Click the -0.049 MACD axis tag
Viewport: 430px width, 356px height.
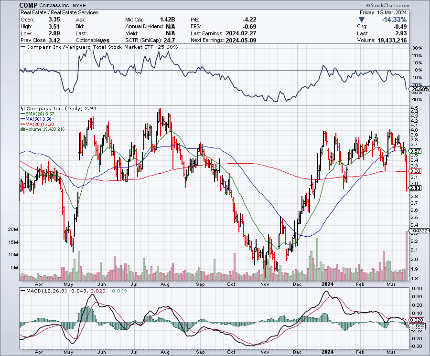[x=417, y=326]
